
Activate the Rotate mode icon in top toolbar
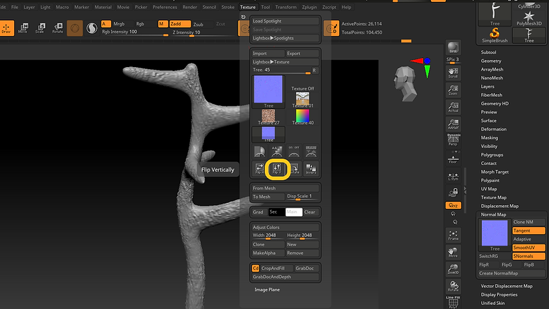coord(57,28)
